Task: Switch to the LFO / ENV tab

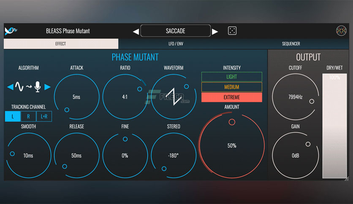Action: coord(176,43)
